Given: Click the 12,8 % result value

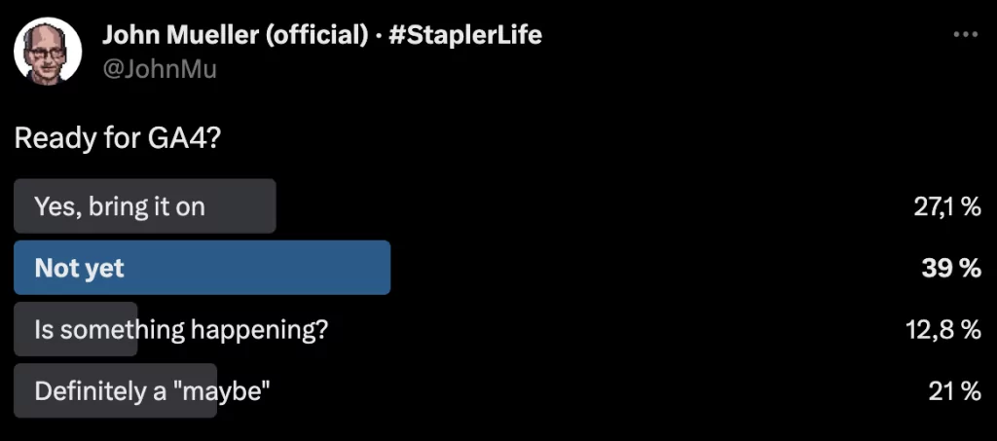Looking at the screenshot, I should point(943,330).
